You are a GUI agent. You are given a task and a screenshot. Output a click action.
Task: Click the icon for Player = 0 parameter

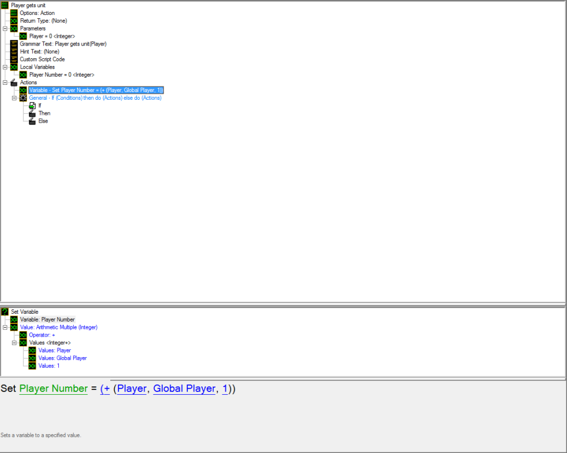23,36
